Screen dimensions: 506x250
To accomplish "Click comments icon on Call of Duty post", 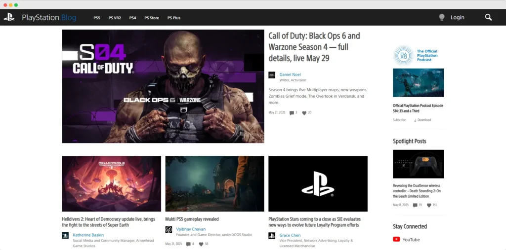I will pos(292,113).
